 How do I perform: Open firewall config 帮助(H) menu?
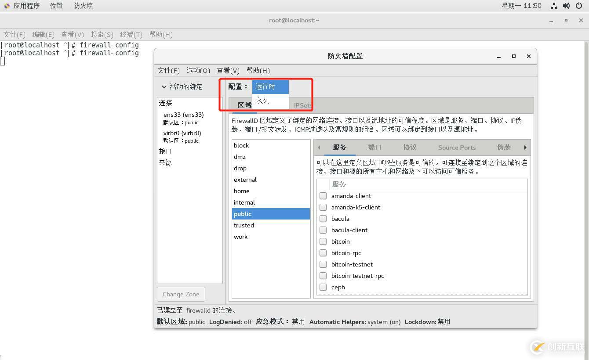pos(258,70)
